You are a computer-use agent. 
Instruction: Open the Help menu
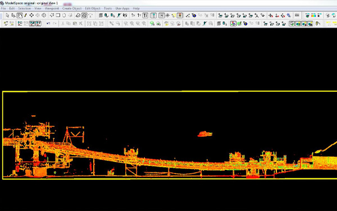136,8
